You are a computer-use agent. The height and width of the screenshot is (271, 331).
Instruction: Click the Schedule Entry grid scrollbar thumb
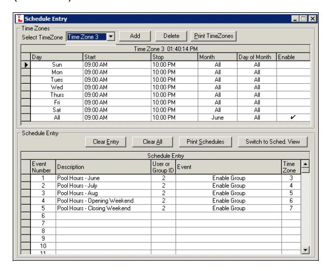305,170
